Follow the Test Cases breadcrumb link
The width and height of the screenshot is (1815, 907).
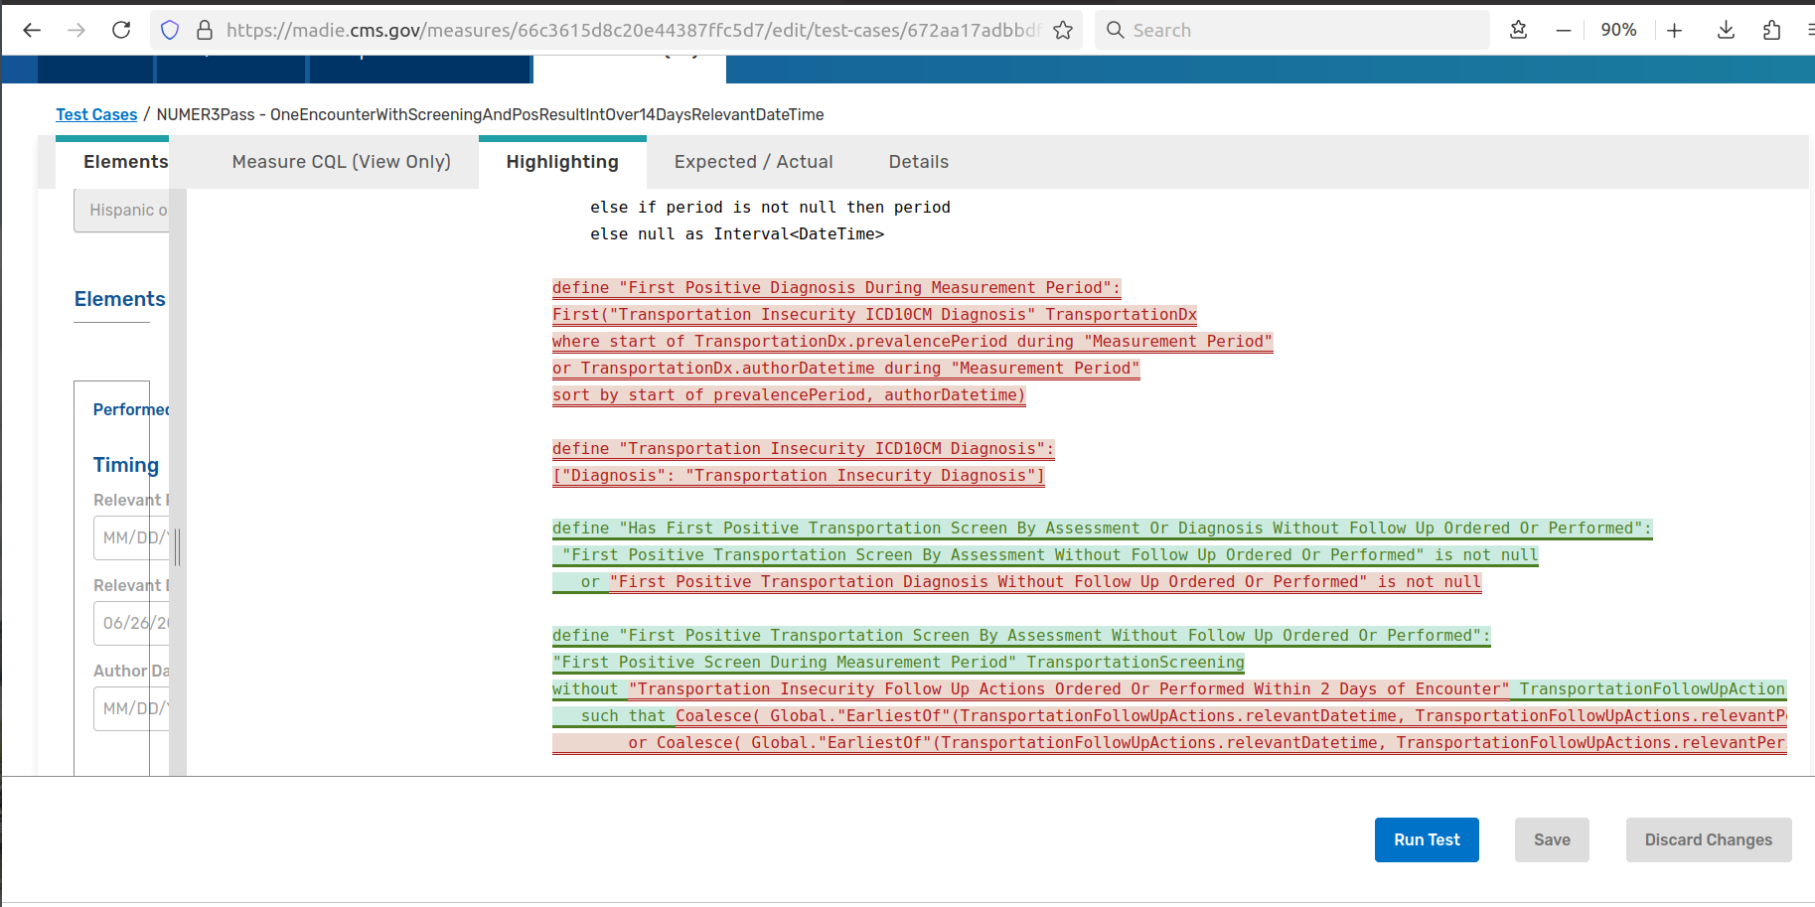click(96, 114)
